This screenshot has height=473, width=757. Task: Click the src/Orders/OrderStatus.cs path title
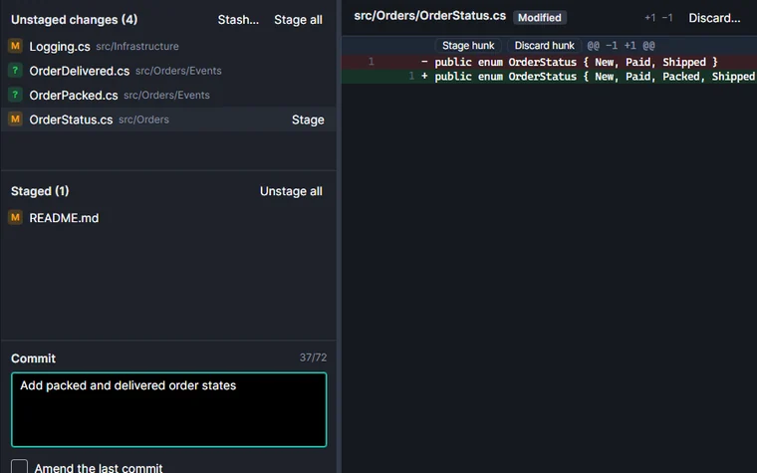(429, 16)
